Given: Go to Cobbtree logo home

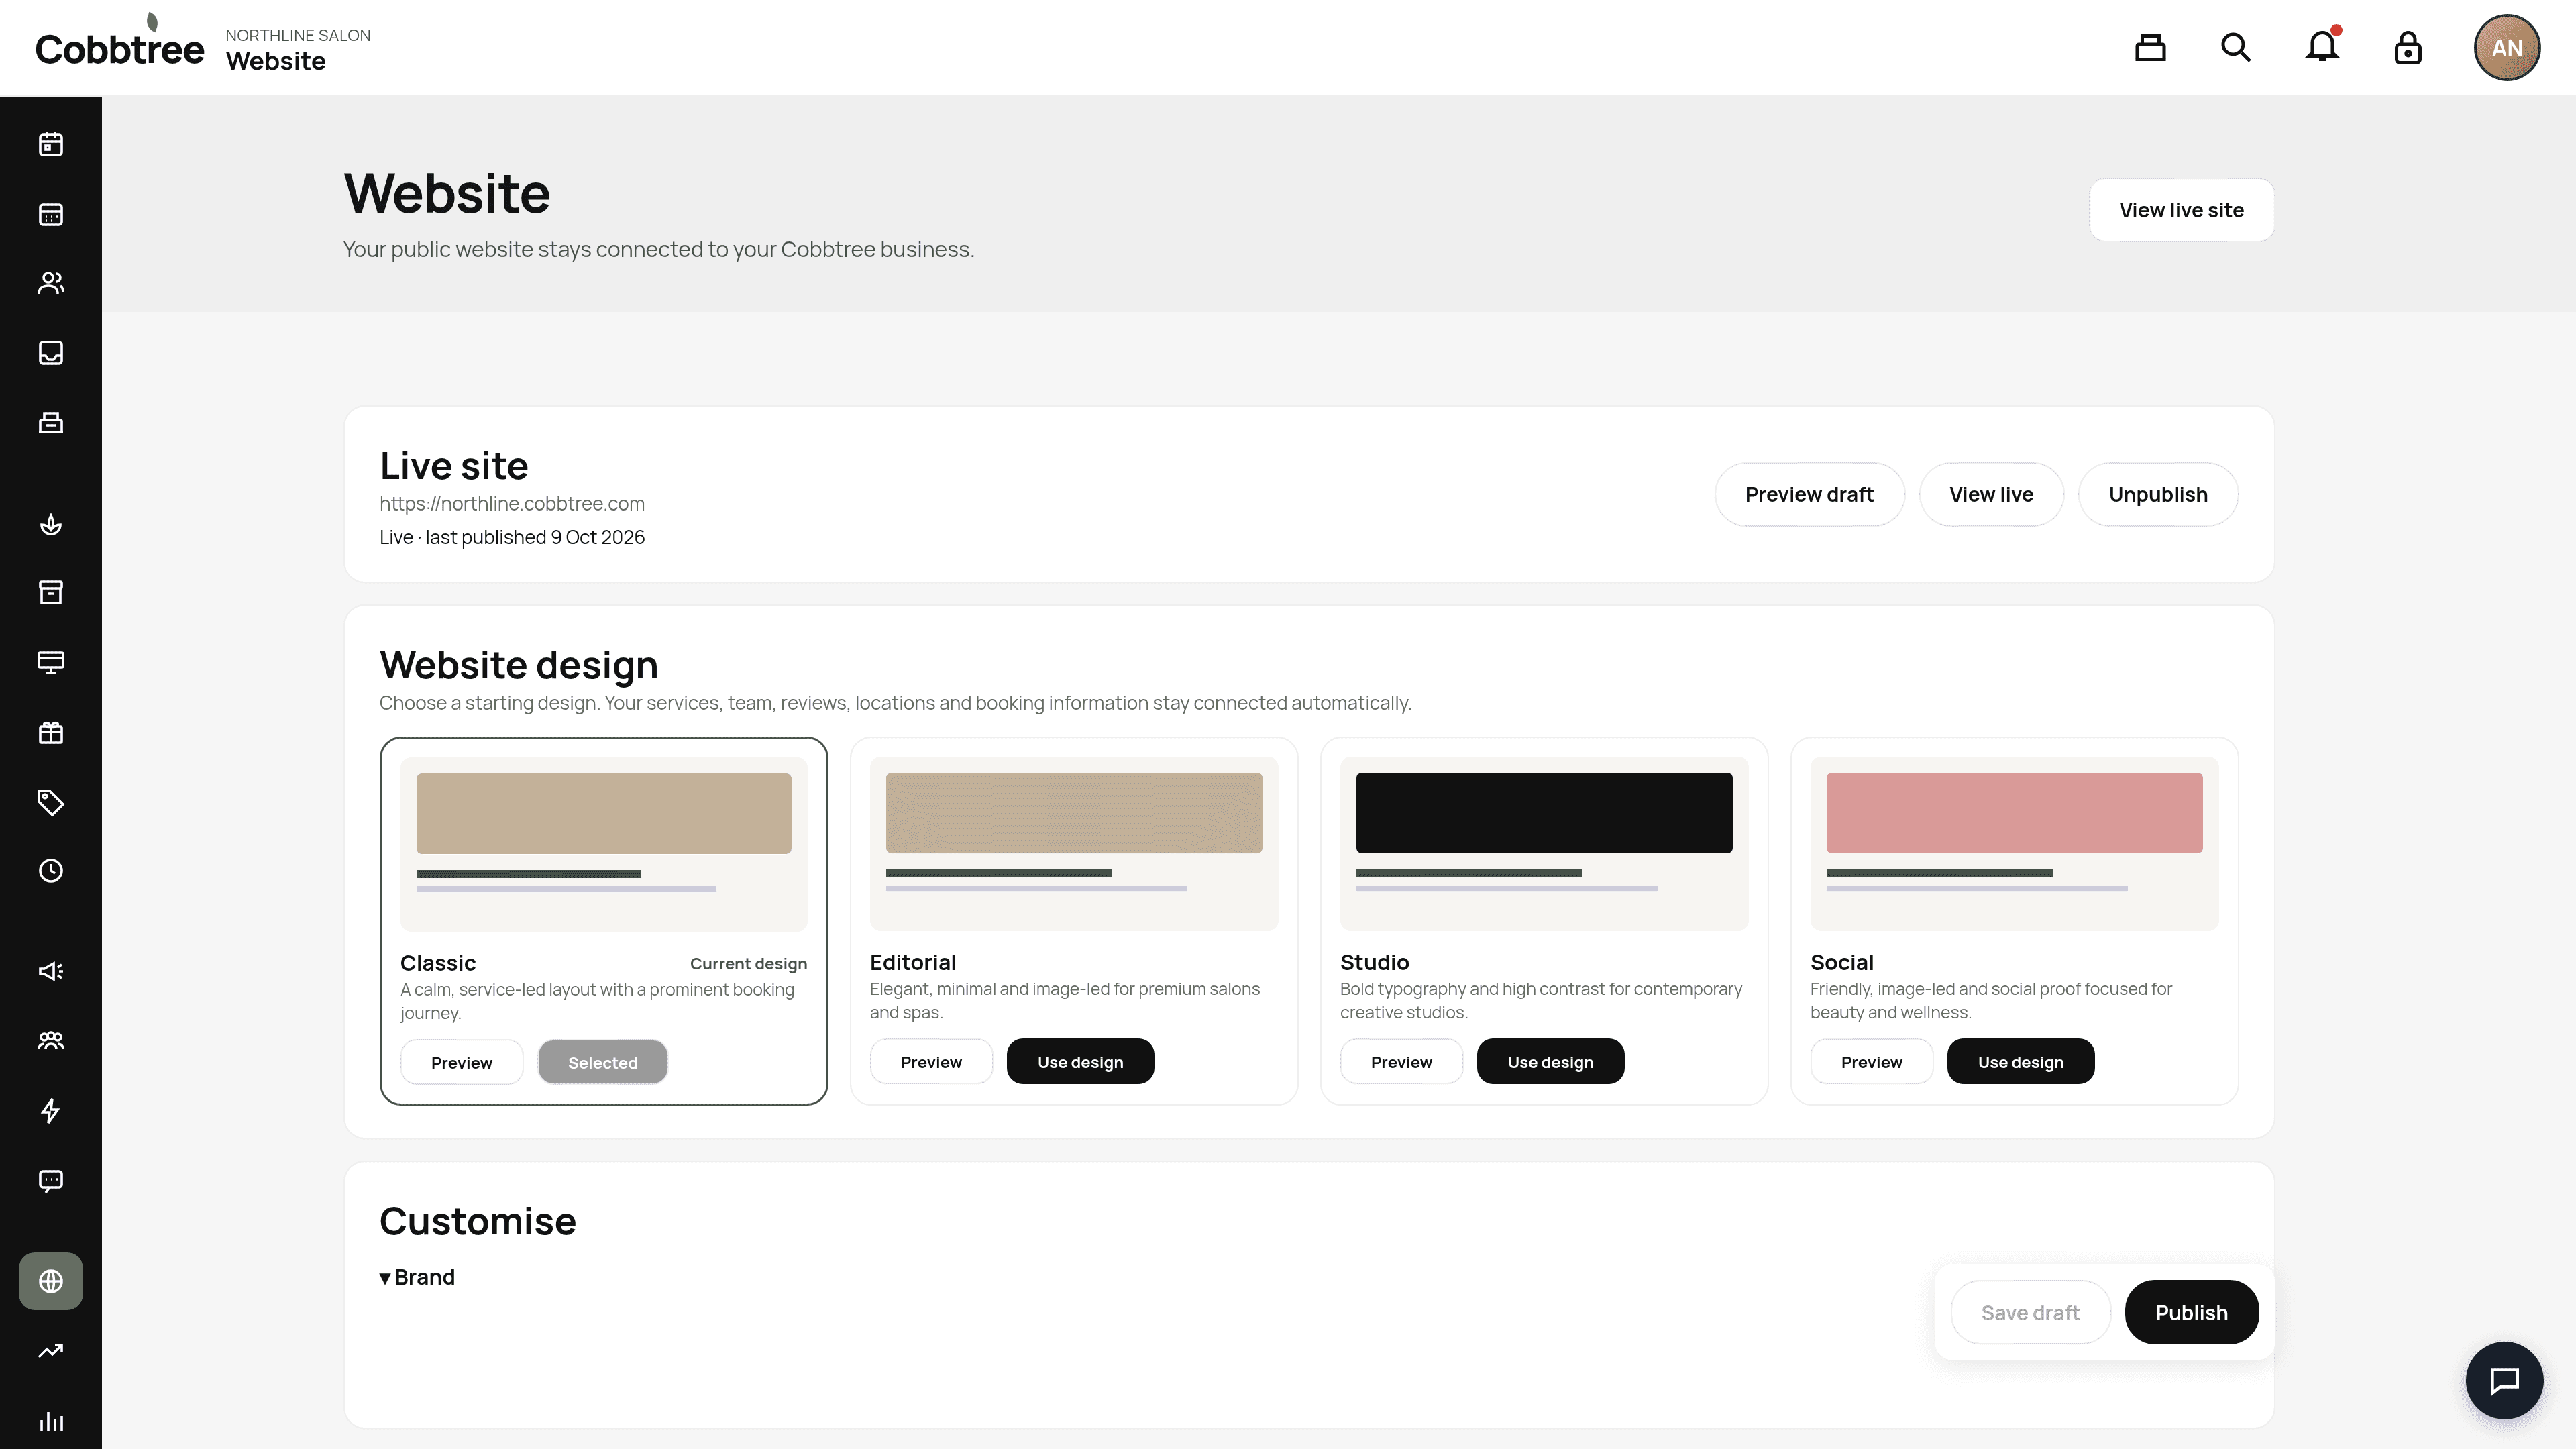Looking at the screenshot, I should point(120,42).
